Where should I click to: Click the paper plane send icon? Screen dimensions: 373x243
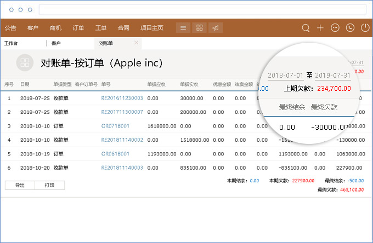point(216,28)
